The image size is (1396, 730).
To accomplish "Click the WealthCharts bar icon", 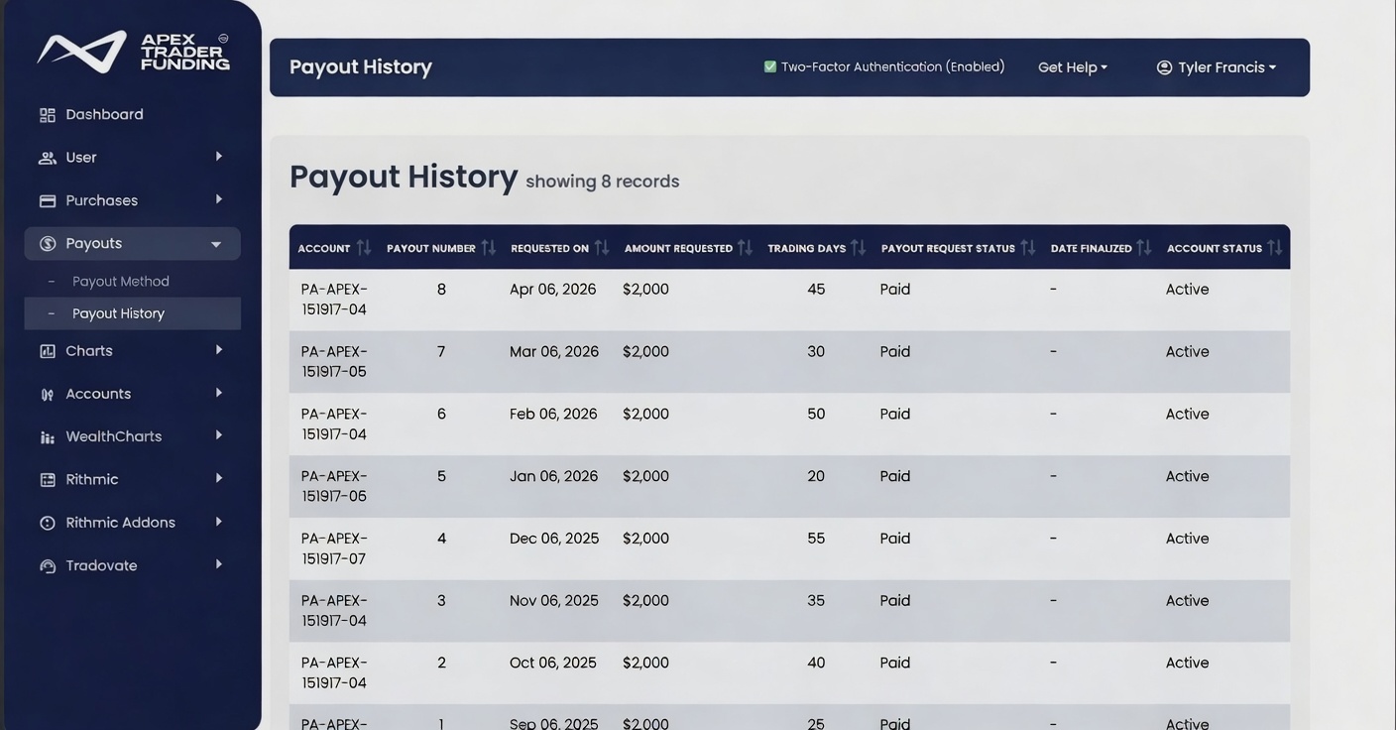I will coord(47,437).
